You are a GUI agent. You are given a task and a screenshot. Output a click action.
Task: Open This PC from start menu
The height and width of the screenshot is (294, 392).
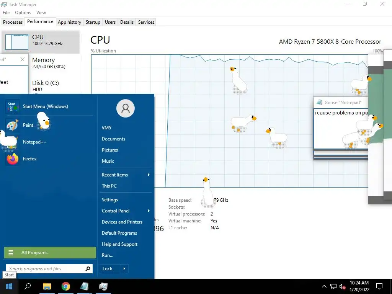[x=109, y=186]
